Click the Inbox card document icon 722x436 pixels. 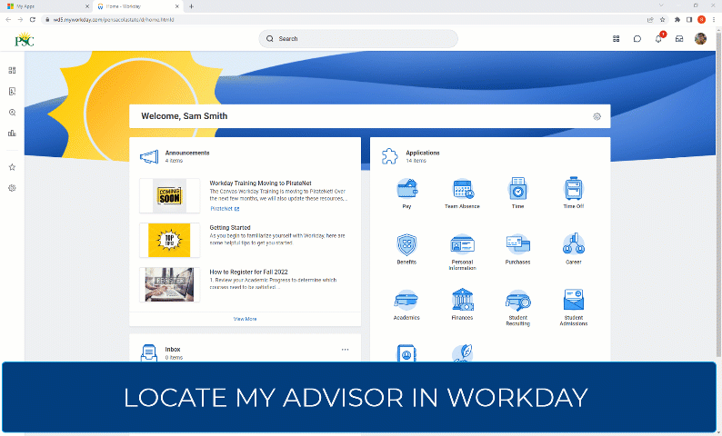coord(149,352)
